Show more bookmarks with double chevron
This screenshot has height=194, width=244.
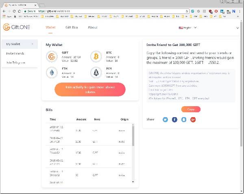238,16
